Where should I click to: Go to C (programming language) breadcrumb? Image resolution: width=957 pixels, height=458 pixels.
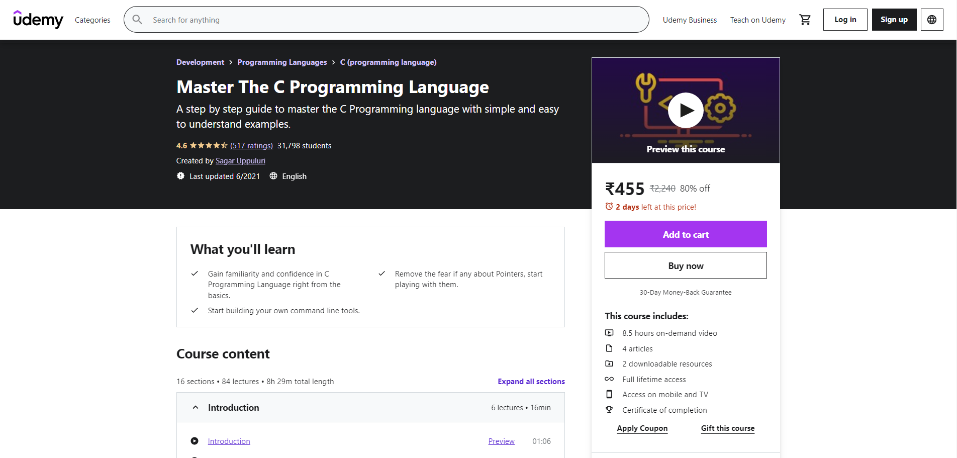coord(388,62)
